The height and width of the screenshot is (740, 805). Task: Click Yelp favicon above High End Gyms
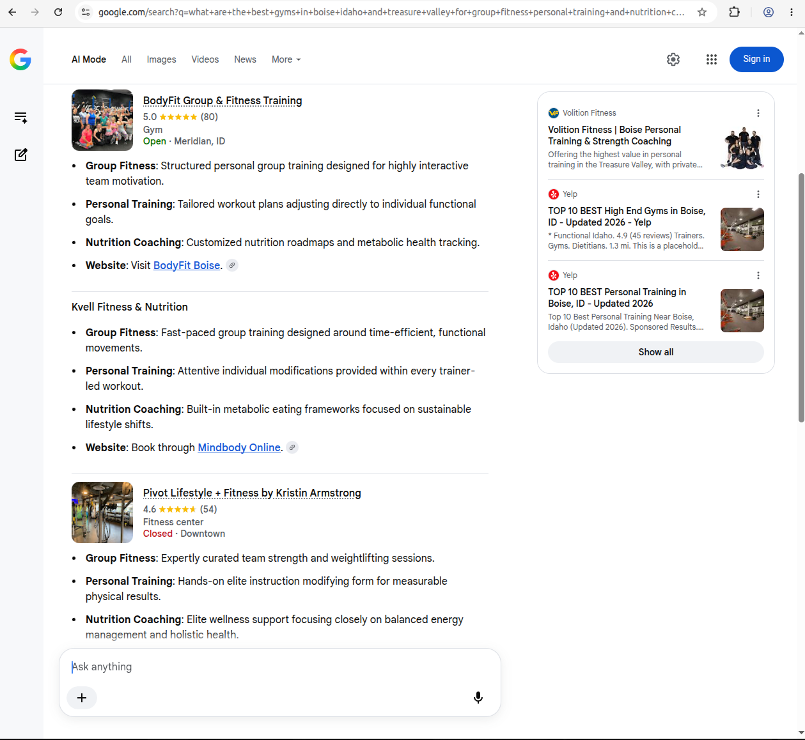pos(554,194)
